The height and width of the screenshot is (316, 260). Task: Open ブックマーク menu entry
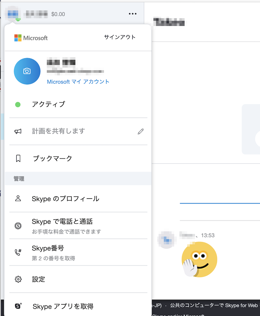tap(78, 159)
